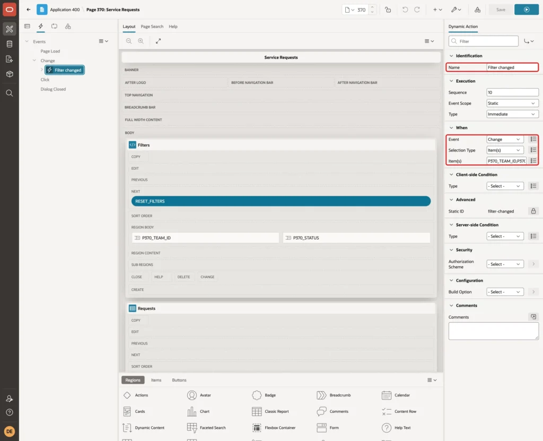The height and width of the screenshot is (441, 543).
Task: Open the Authorization Scheme dropdown
Action: click(505, 264)
